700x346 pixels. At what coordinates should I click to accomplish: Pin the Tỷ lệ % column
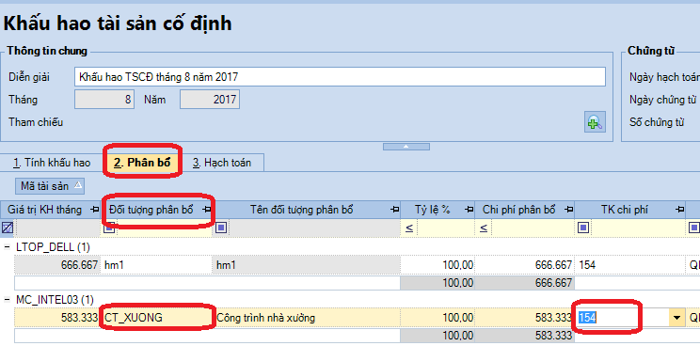[x=469, y=210]
